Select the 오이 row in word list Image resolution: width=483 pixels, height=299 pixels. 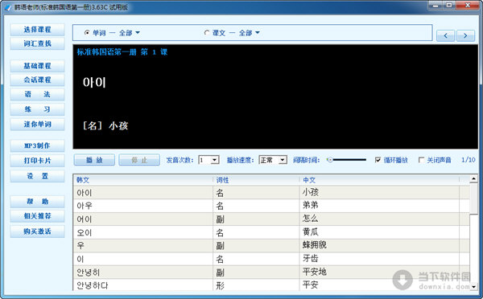point(272,232)
